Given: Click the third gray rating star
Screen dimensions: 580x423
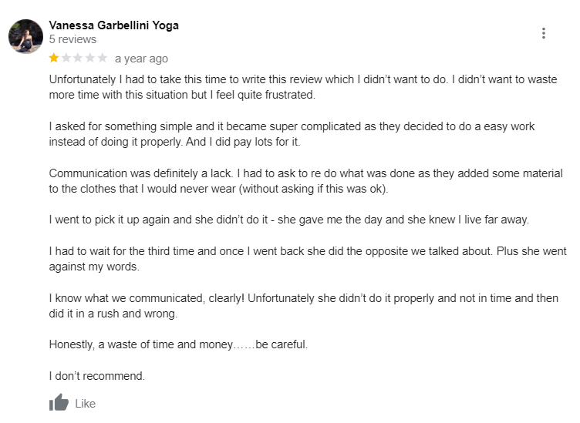Looking at the screenshot, I should coord(78,58).
